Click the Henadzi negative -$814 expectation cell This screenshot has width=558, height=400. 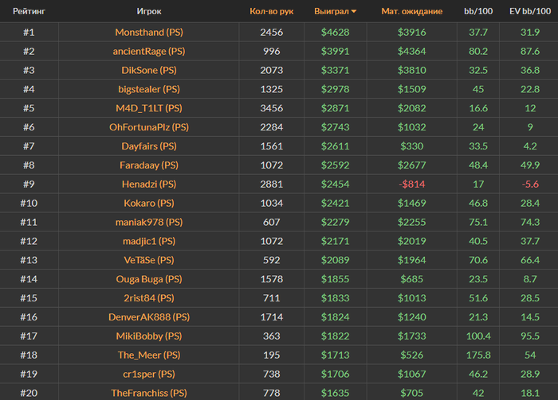412,184
